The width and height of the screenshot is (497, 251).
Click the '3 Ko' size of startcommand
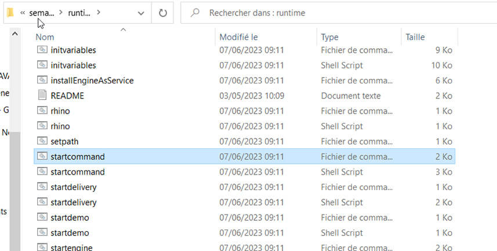[x=444, y=172]
